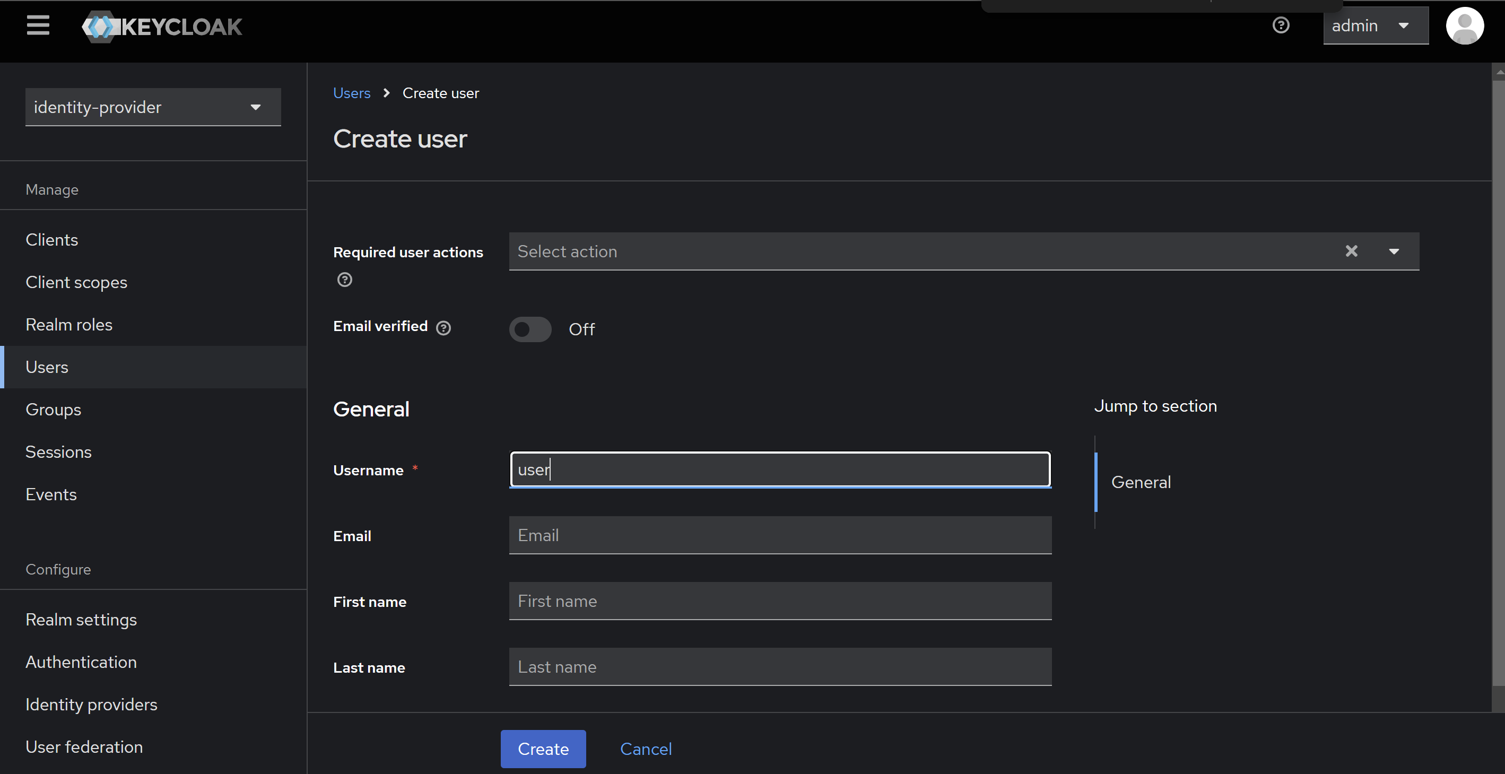Open Clients in the sidebar
This screenshot has width=1505, height=774.
(52, 239)
